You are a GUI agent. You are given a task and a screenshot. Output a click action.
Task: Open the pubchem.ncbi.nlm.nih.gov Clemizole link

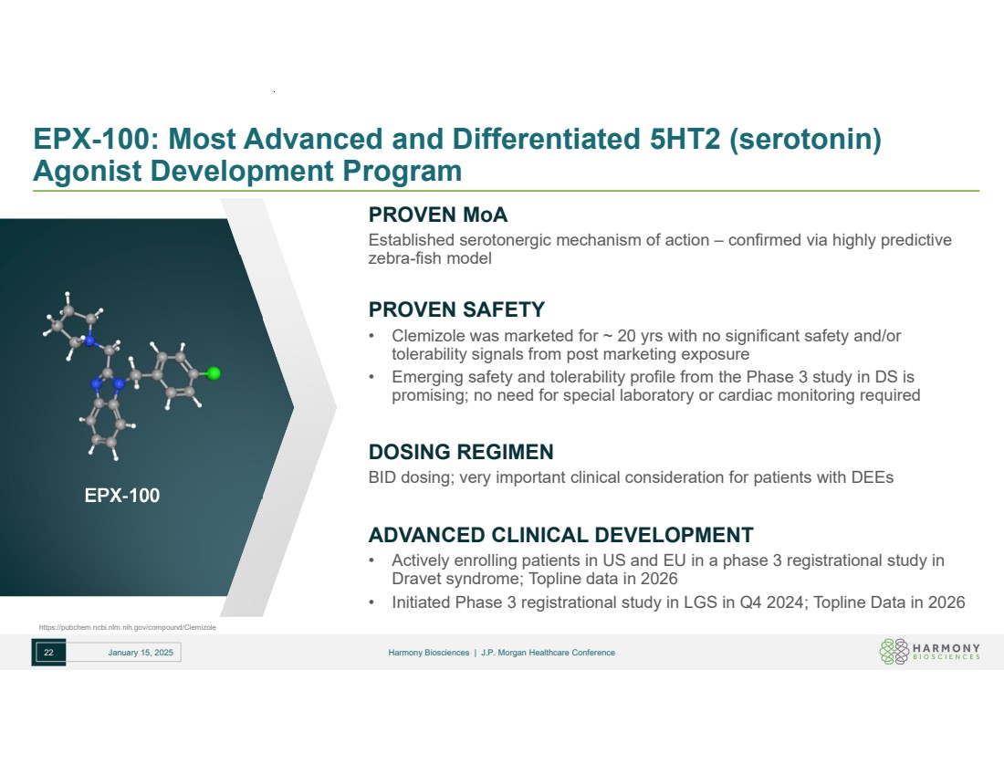[128, 627]
